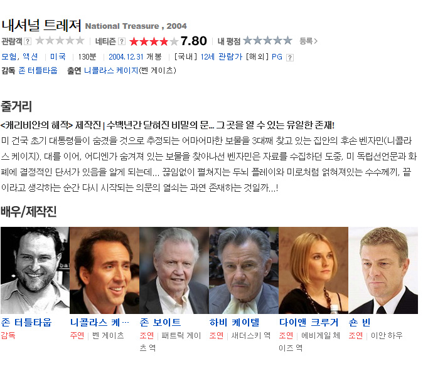The image size is (423, 366).
Task: Open the 미국 country link
Action: 58,57
